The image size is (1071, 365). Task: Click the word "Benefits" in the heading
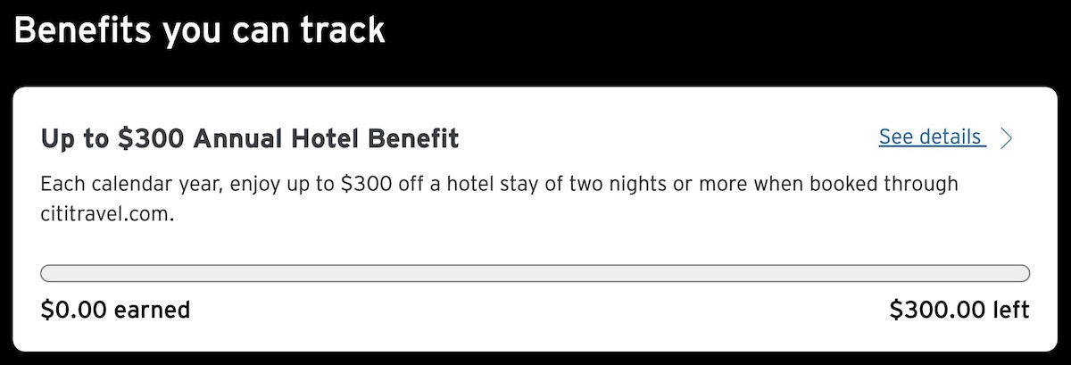[x=82, y=31]
